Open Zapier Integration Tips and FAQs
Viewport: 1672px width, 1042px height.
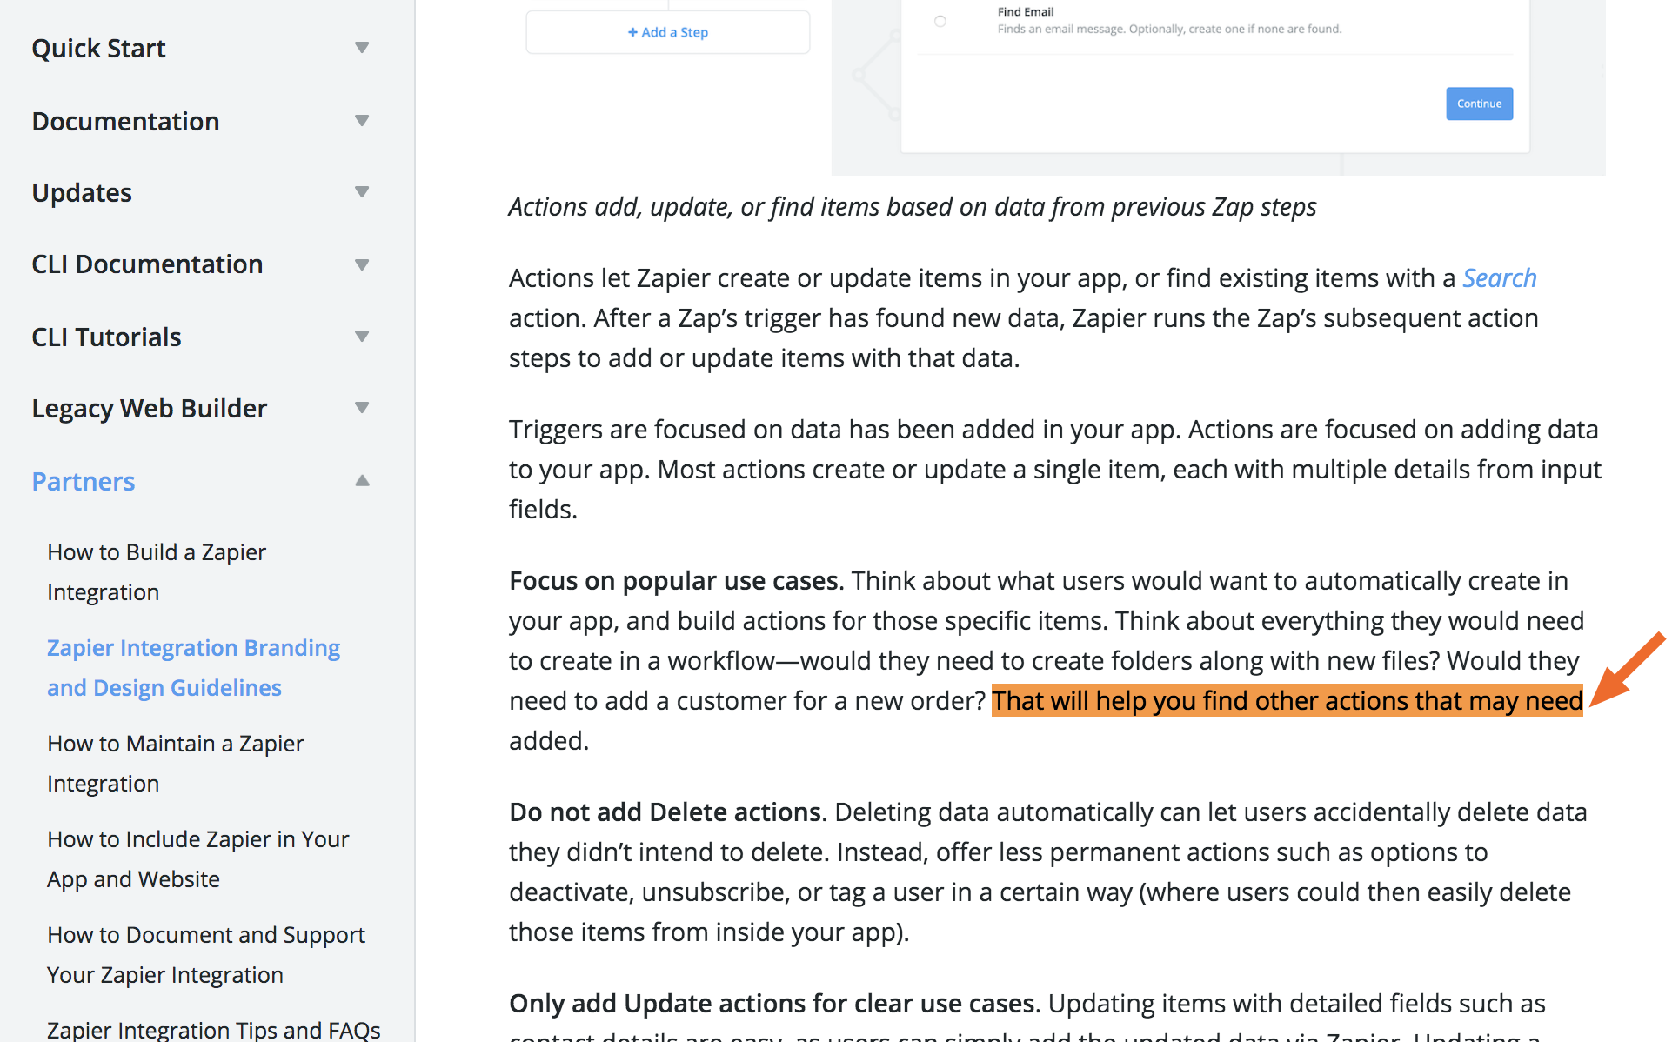point(213,1030)
